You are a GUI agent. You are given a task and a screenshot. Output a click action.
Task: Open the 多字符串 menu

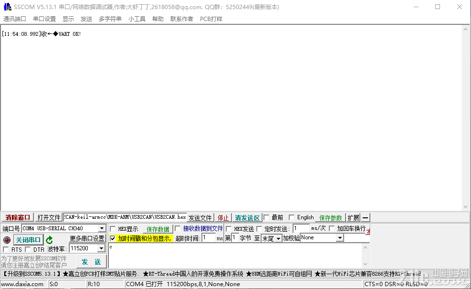pyautogui.click(x=110, y=19)
